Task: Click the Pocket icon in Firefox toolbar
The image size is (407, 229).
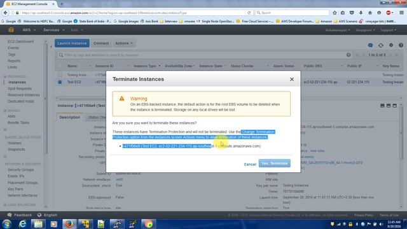Action: [352, 13]
